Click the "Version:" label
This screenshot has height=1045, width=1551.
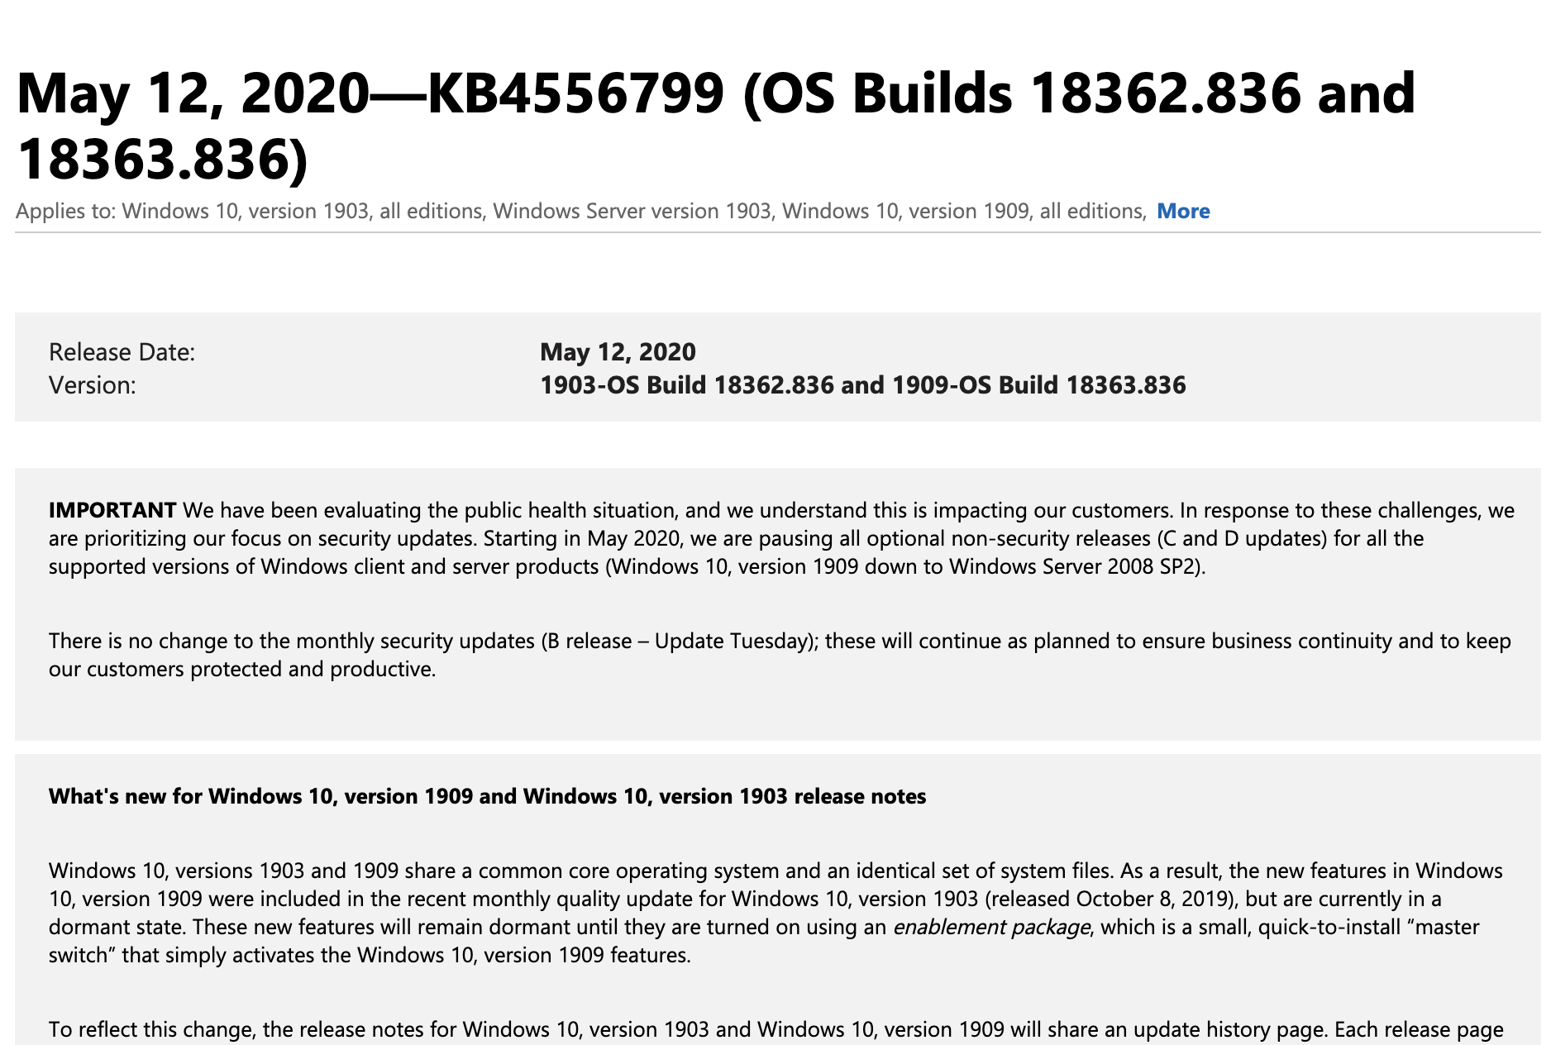[x=93, y=385]
